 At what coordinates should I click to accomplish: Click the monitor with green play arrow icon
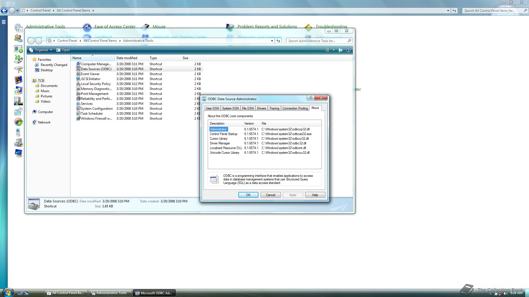(18, 49)
